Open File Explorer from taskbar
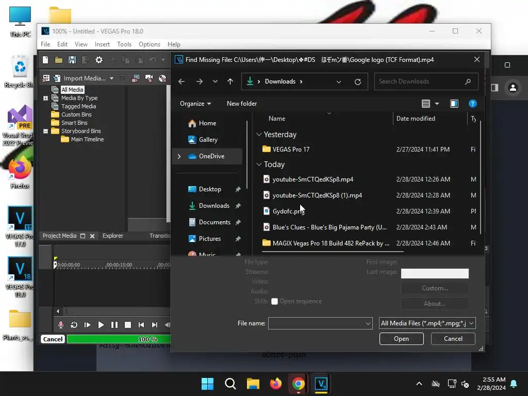 click(x=253, y=384)
